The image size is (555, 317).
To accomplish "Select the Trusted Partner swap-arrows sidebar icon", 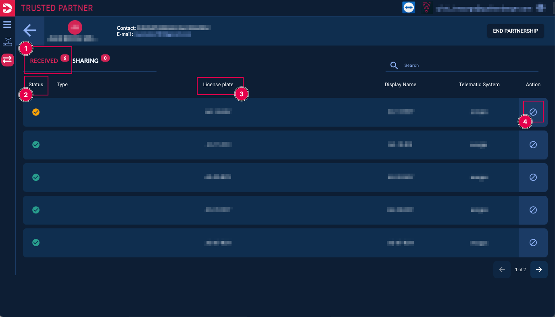I will tap(8, 60).
